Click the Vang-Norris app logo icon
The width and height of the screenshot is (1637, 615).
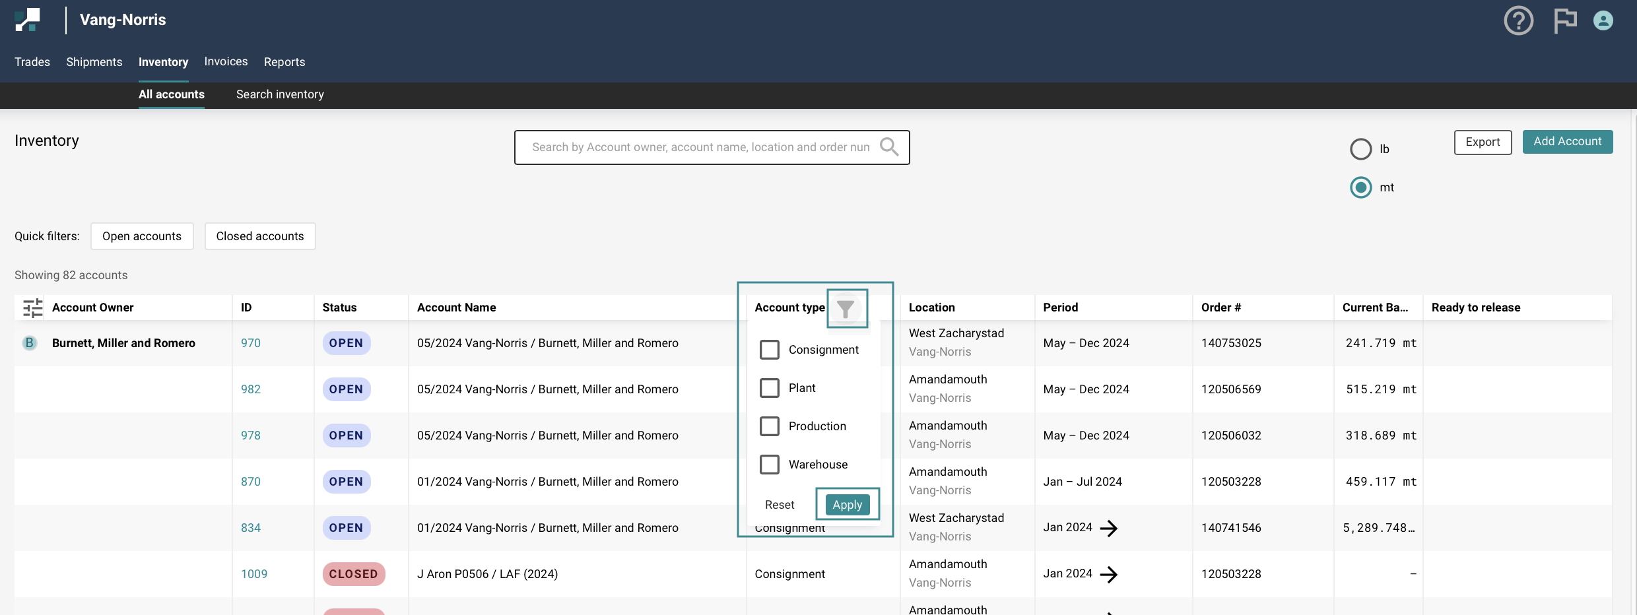28,20
